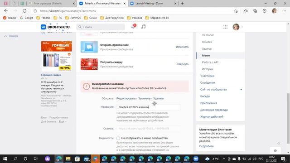Open browser history icon

coord(265,11)
